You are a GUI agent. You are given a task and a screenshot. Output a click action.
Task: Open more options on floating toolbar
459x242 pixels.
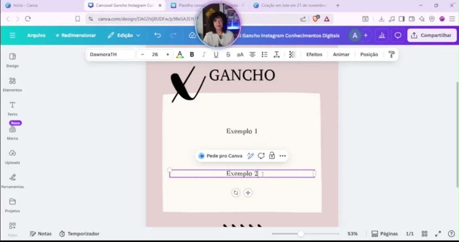coord(283,156)
